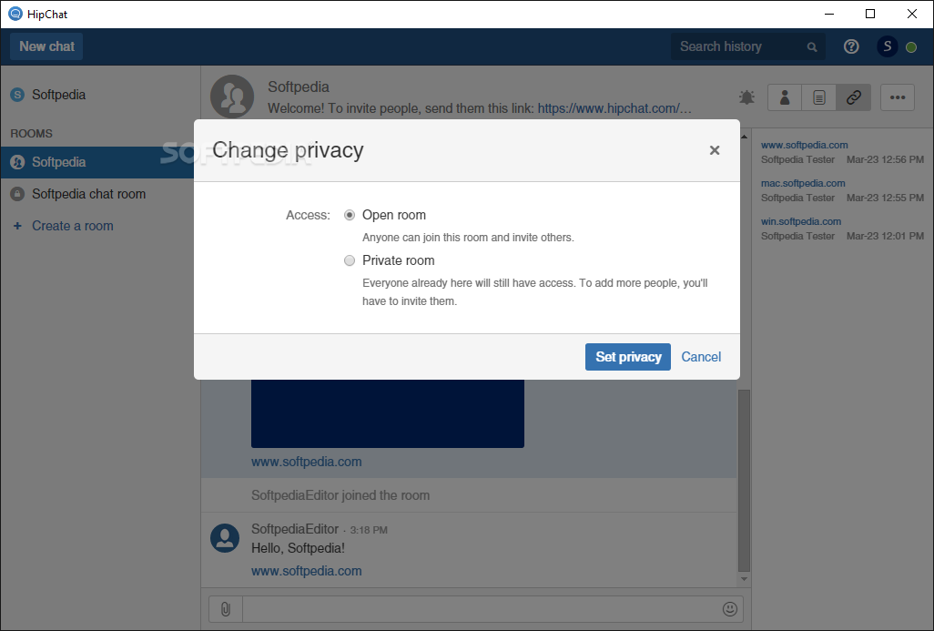The image size is (934, 631).
Task: Click the plus icon beside Create a room
Action: [x=18, y=226]
